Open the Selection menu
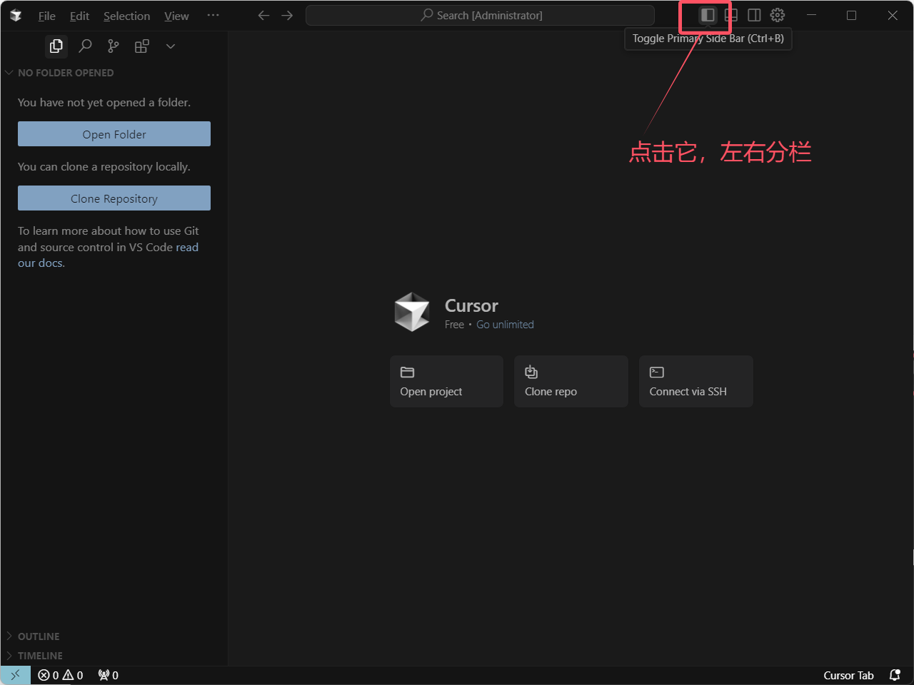The image size is (914, 685). coord(127,16)
